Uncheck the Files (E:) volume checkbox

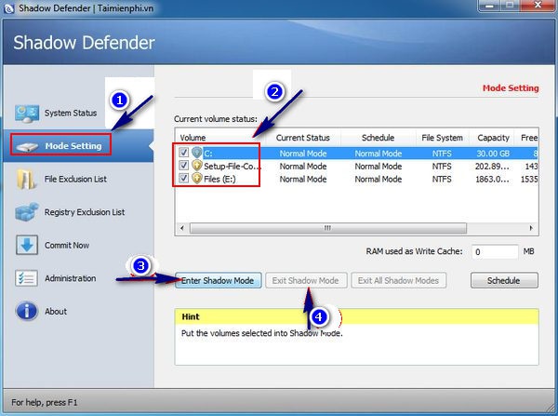pyautogui.click(x=183, y=179)
